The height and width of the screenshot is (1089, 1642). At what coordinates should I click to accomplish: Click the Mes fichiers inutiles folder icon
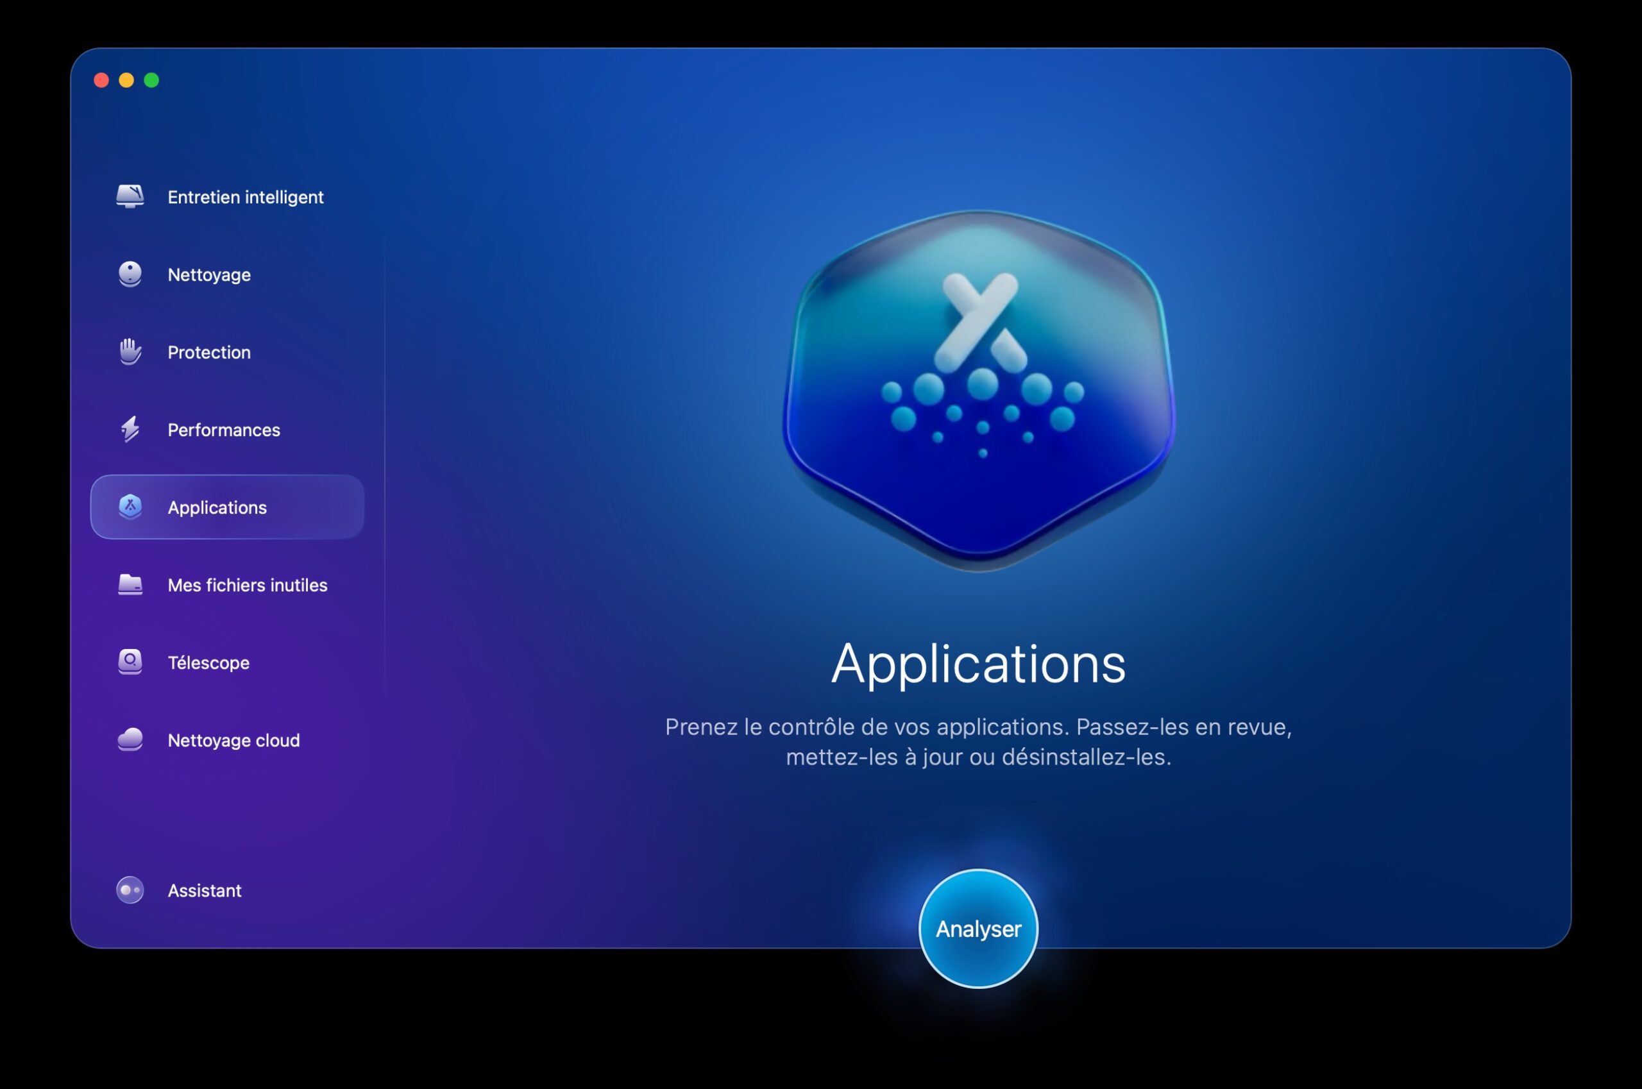click(130, 585)
